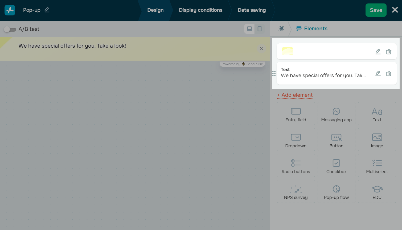Close the pop-up preview banner

[261, 49]
